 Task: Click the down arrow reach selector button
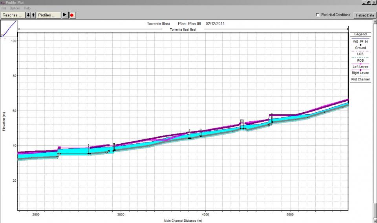(28, 15)
